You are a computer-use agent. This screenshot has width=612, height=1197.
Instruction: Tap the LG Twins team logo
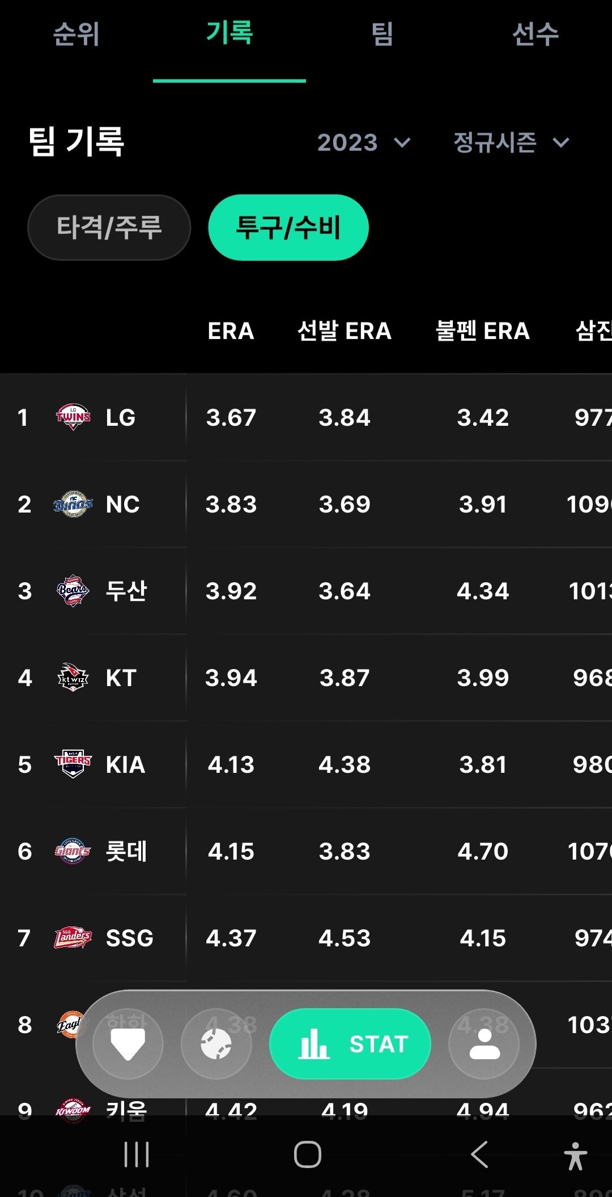(x=73, y=417)
